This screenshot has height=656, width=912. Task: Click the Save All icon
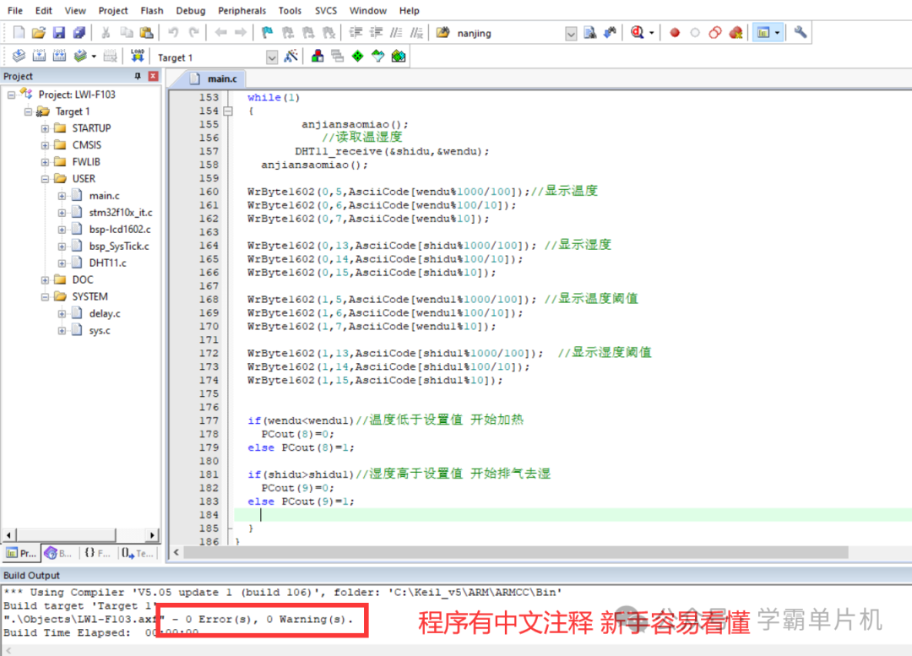tap(79, 33)
